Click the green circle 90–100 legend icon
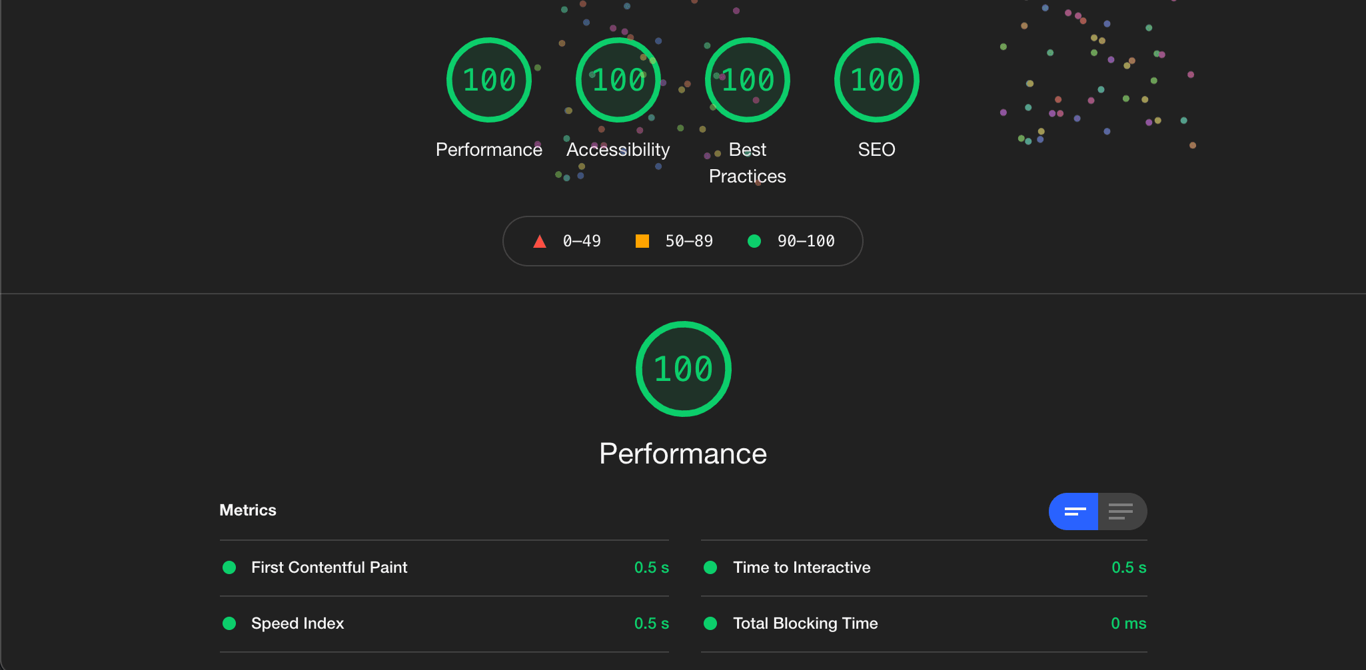The width and height of the screenshot is (1366, 670). [x=754, y=241]
